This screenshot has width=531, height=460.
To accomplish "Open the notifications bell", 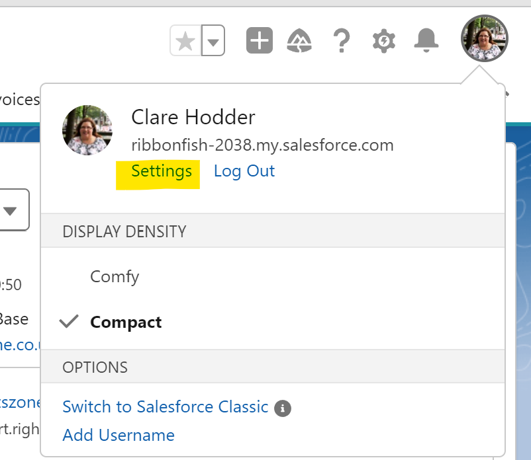I will click(426, 41).
